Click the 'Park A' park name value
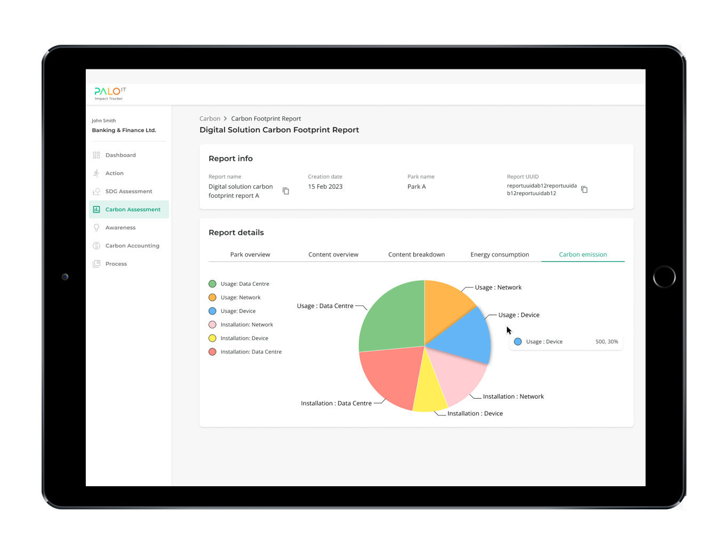 click(417, 187)
